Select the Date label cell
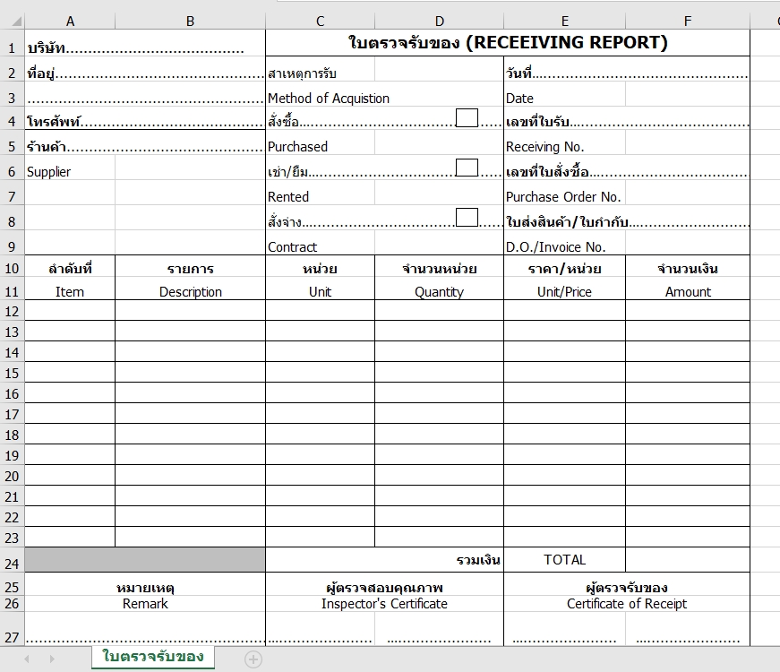Image resolution: width=780 pixels, height=672 pixels. coord(564,94)
